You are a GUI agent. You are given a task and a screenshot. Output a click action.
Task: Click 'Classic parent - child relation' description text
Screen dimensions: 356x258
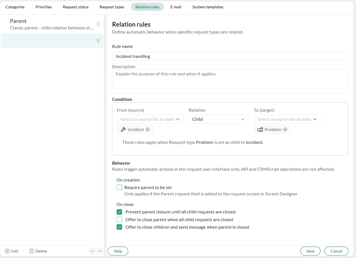(51, 28)
